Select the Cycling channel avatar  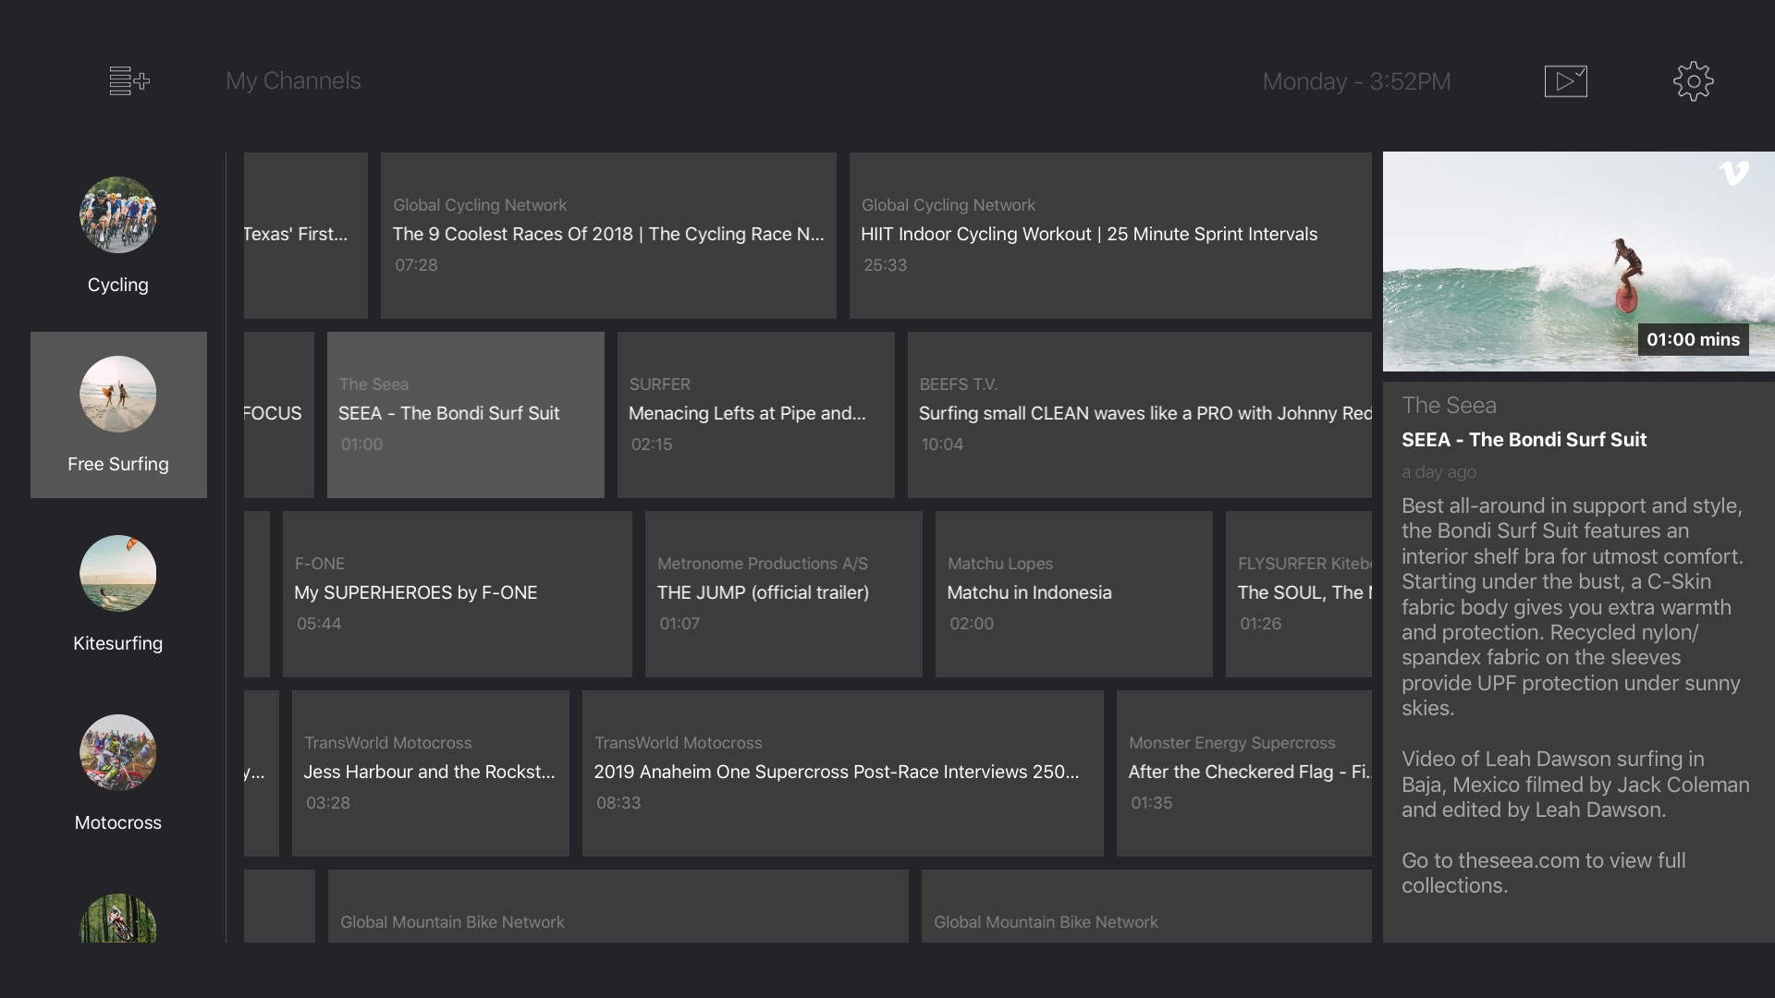pyautogui.click(x=117, y=215)
